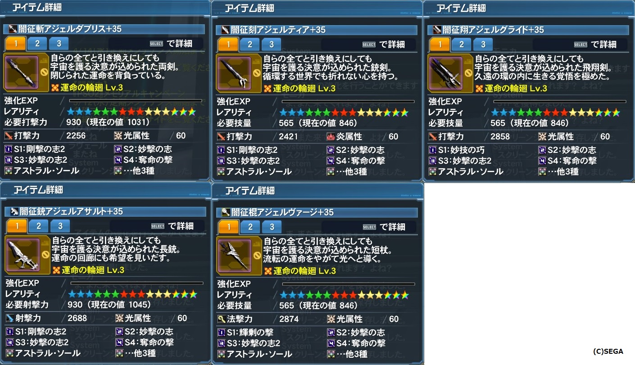
Task: Click the 光属性 light icon on アジェルグライド
Action: (x=543, y=136)
